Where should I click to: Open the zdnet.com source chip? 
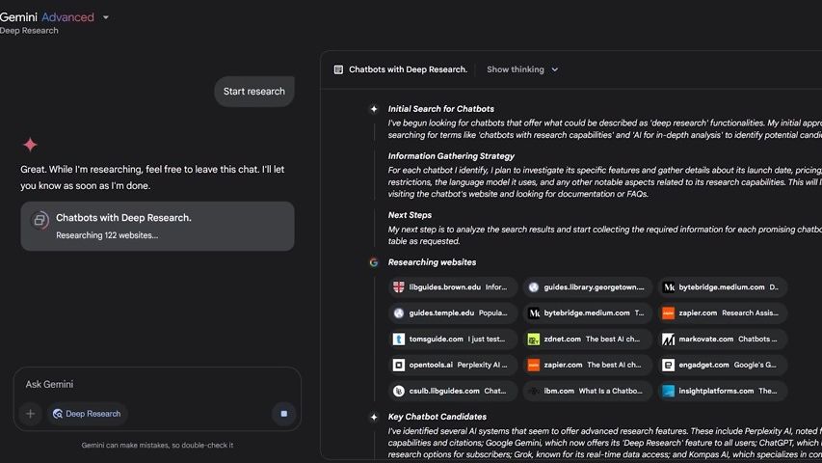click(588, 340)
